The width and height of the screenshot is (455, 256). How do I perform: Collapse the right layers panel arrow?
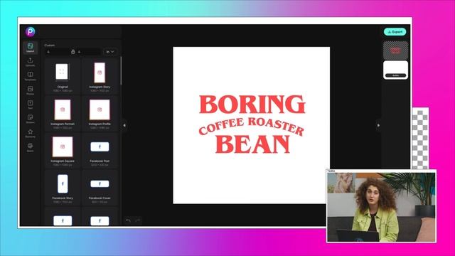[x=378, y=125]
